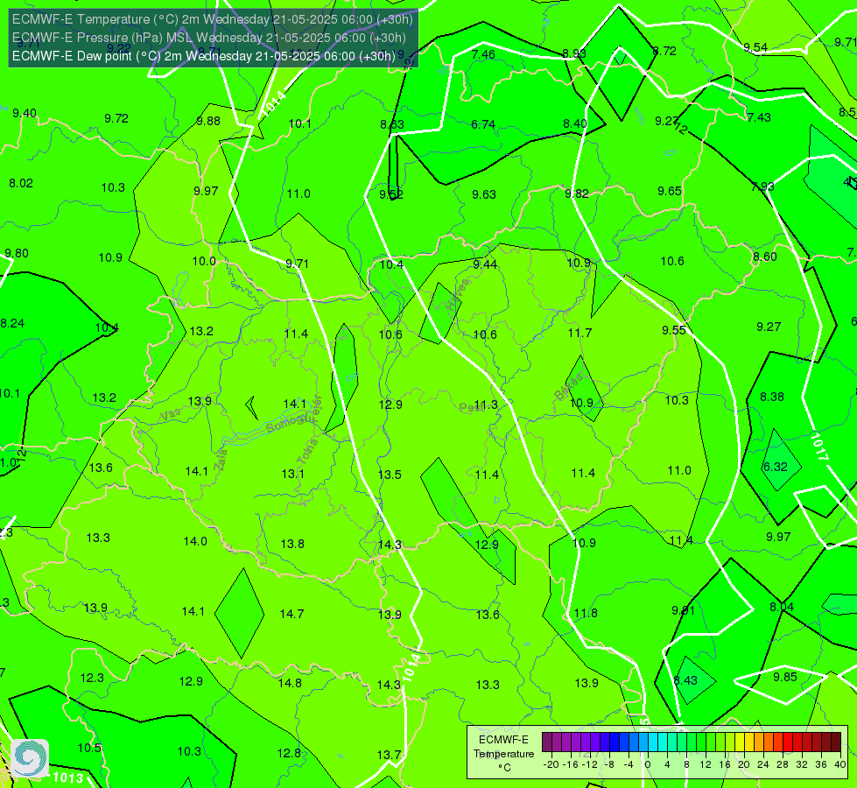Click the temperature value 6.74
857x788 pixels.
[483, 124]
